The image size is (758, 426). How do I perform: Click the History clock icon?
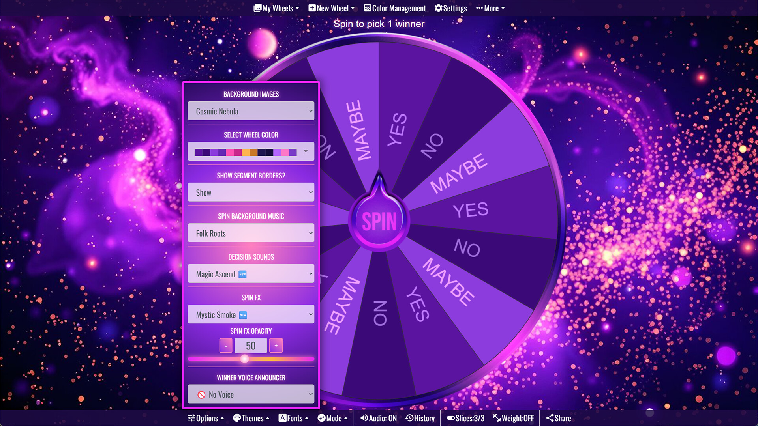point(409,418)
